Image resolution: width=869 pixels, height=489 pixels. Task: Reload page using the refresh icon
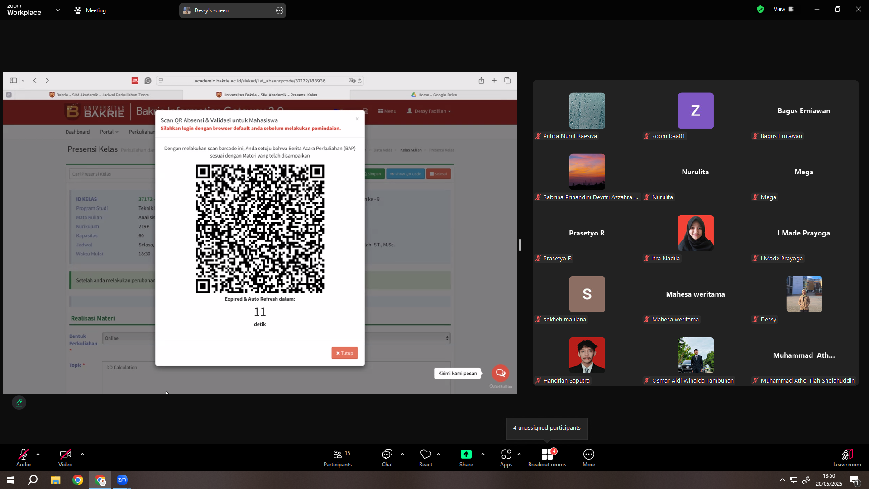tap(360, 81)
